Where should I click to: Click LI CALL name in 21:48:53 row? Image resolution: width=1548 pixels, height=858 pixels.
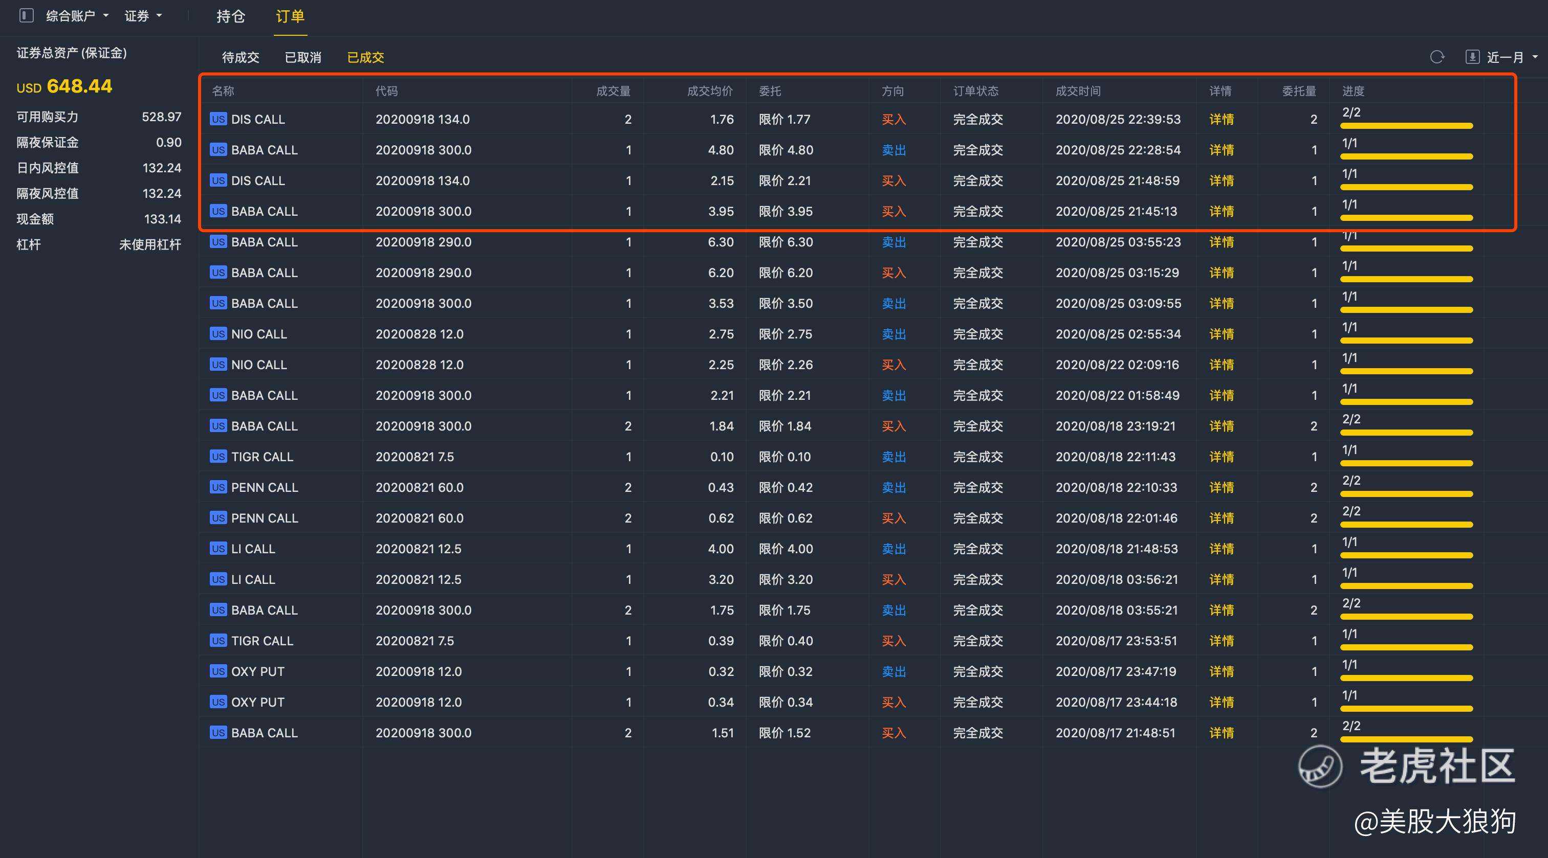(x=253, y=549)
